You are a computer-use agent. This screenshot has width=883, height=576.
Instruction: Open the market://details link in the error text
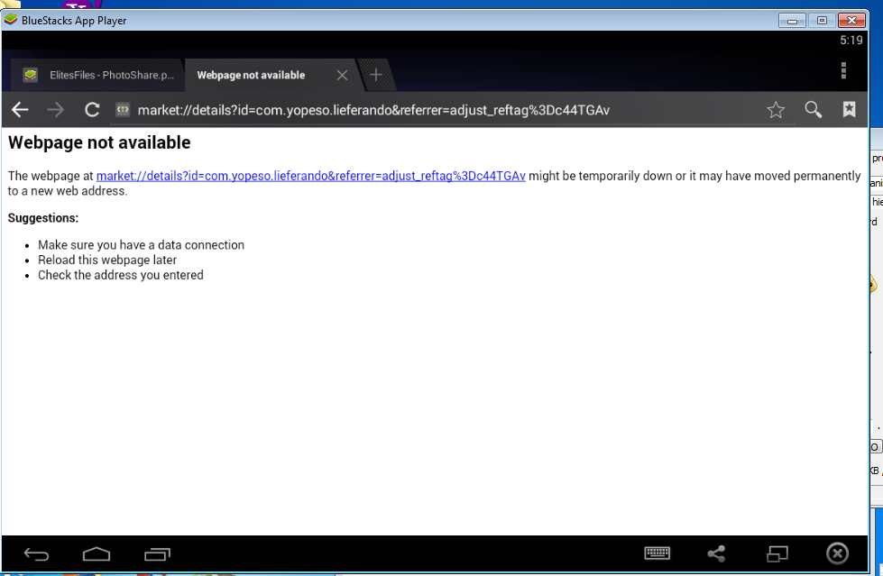pos(311,176)
